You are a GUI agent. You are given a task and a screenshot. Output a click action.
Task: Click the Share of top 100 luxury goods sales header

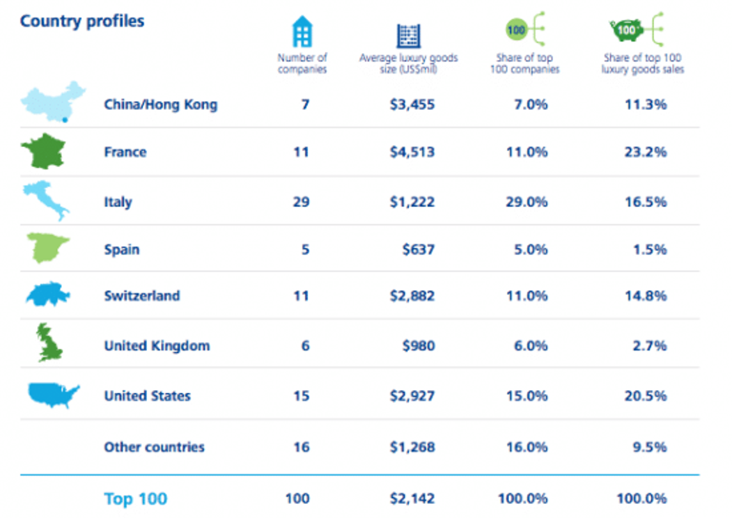643,63
